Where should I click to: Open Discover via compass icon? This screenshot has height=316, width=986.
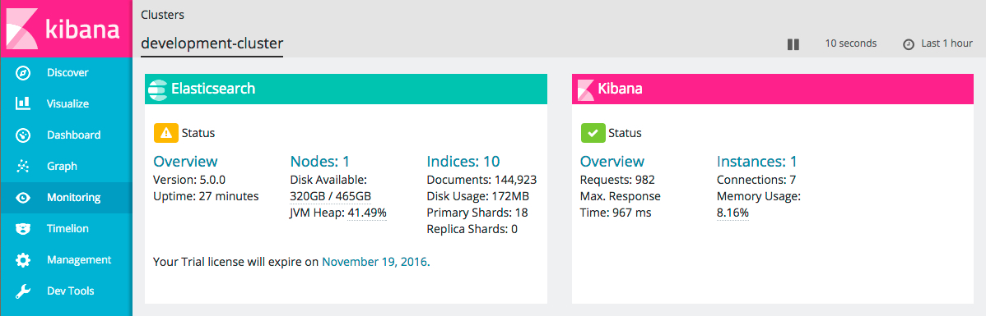(x=23, y=73)
